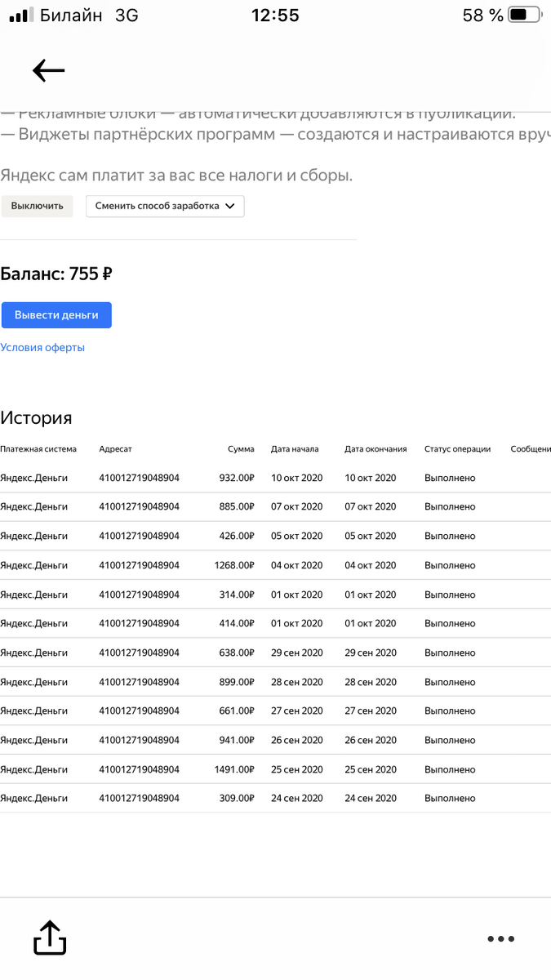Image resolution: width=551 pixels, height=980 pixels.
Task: Click end date 29 сен 2020
Action: click(x=371, y=653)
